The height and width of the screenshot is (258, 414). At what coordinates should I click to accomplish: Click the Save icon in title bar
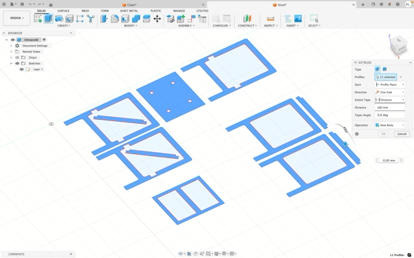pyautogui.click(x=22, y=5)
